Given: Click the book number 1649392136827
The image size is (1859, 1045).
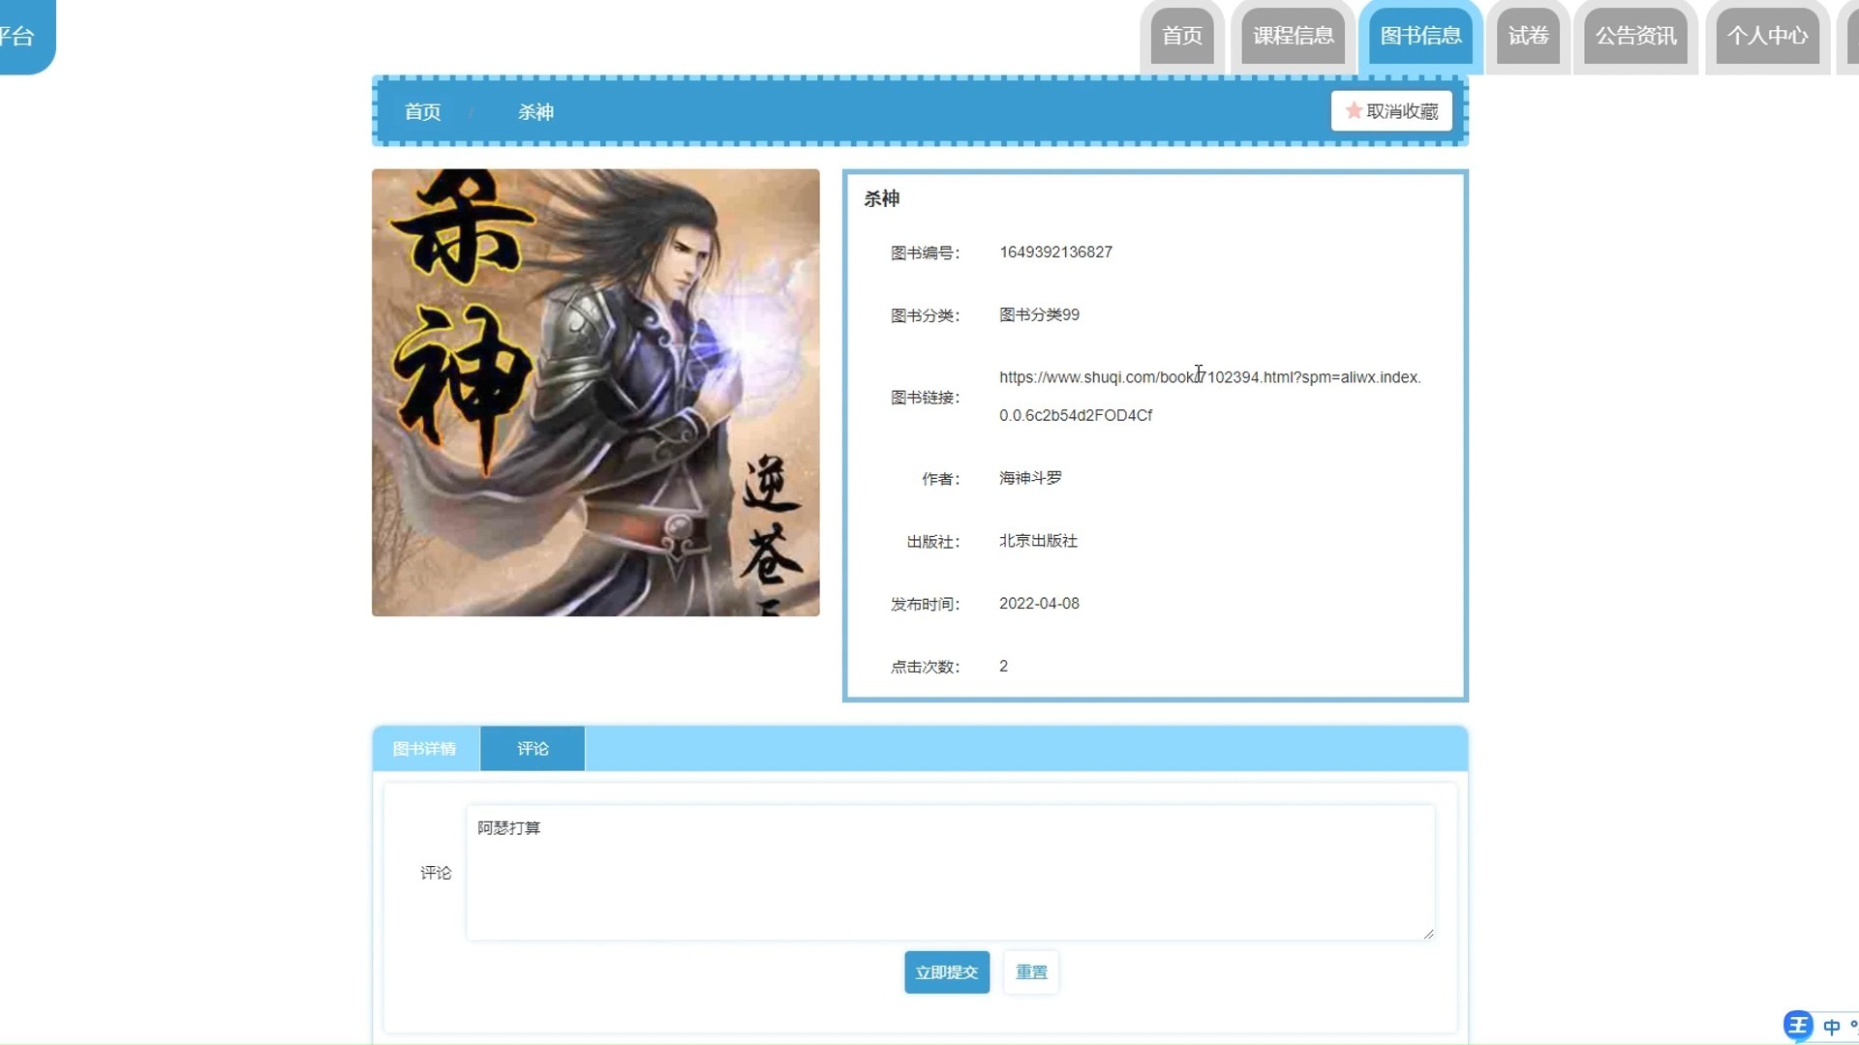Looking at the screenshot, I should (1055, 253).
